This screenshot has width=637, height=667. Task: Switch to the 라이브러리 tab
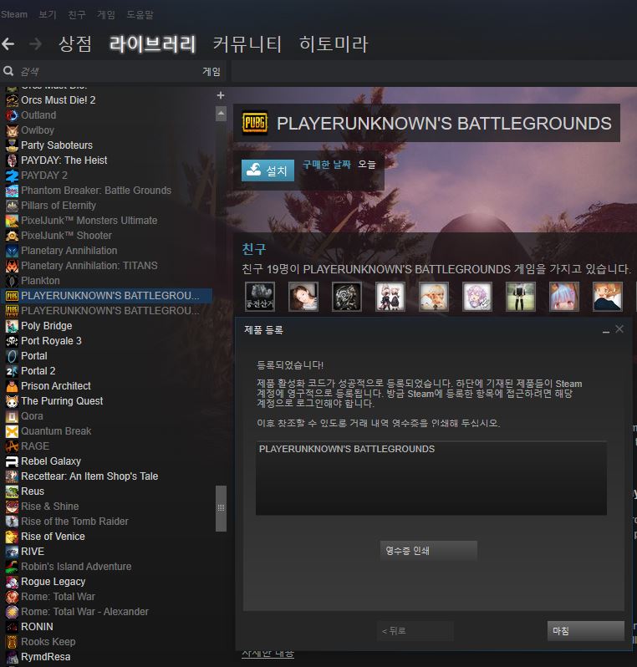point(152,43)
